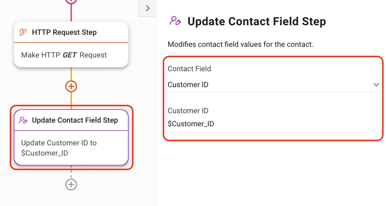Click the purple contact icon in workflow node

click(x=24, y=120)
